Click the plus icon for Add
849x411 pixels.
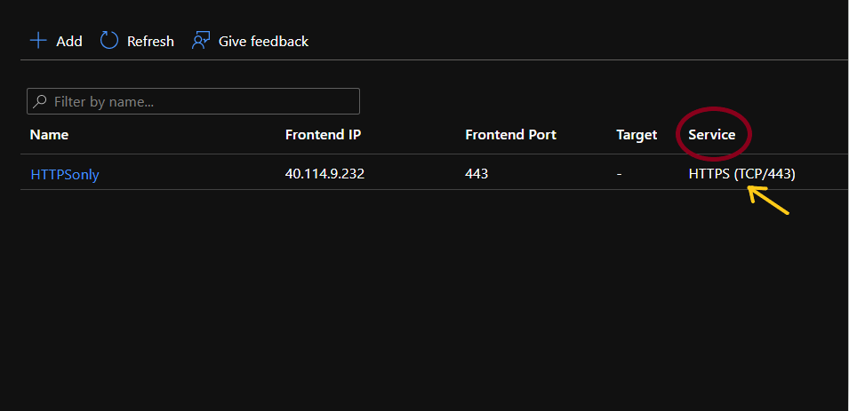[38, 41]
